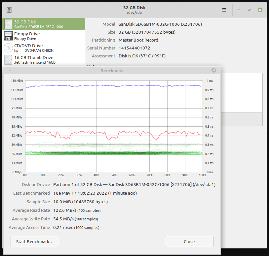Click the model value SanDisk SD6SB1M-032G-1006 (X231706)
Viewport: 269px width, 256px height.
(x=160, y=24)
